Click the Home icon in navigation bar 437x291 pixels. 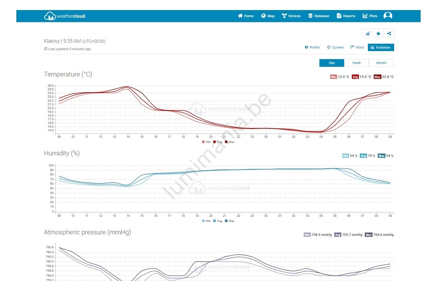click(240, 16)
